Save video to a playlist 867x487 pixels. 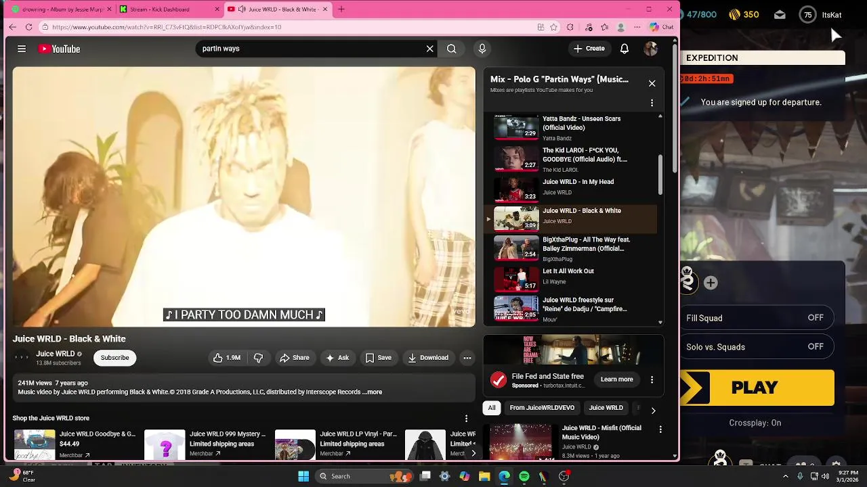click(x=379, y=358)
